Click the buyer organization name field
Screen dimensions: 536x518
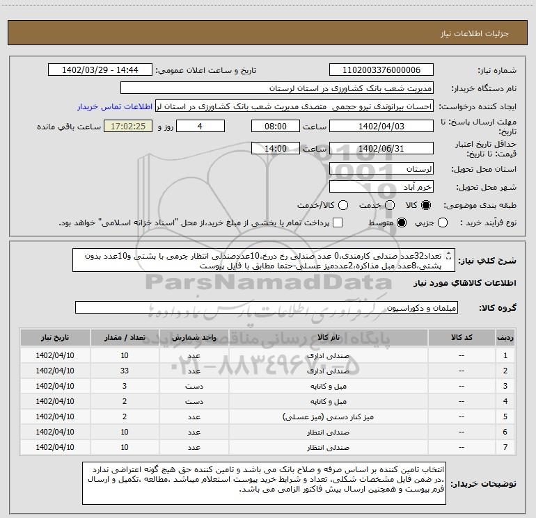coord(277,88)
